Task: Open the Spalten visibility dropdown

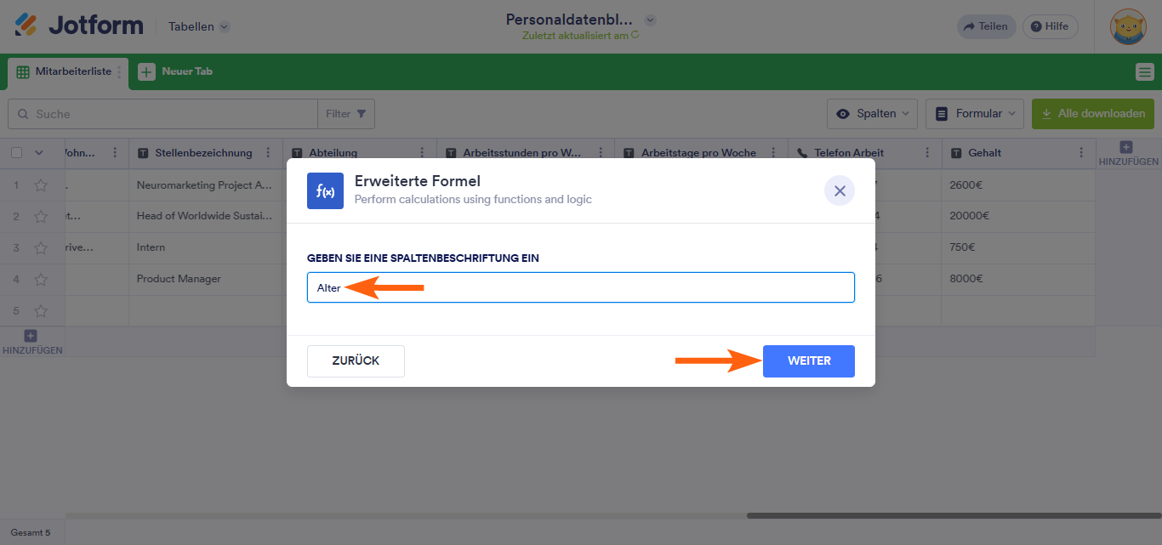Action: coord(872,113)
